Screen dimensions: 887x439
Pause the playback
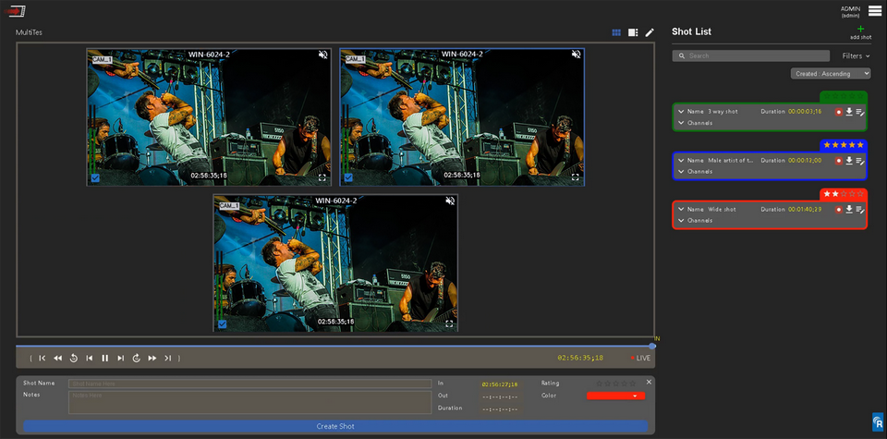point(104,358)
